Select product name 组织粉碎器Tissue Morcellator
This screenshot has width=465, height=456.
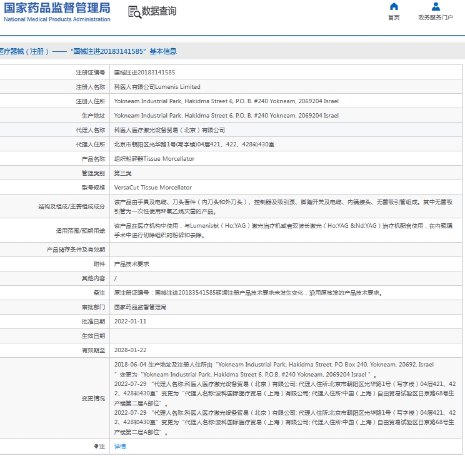pyautogui.click(x=154, y=159)
